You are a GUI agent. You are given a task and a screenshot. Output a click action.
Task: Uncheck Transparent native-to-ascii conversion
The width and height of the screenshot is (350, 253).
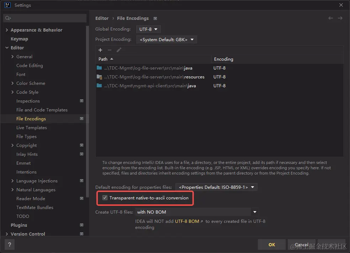pos(105,198)
